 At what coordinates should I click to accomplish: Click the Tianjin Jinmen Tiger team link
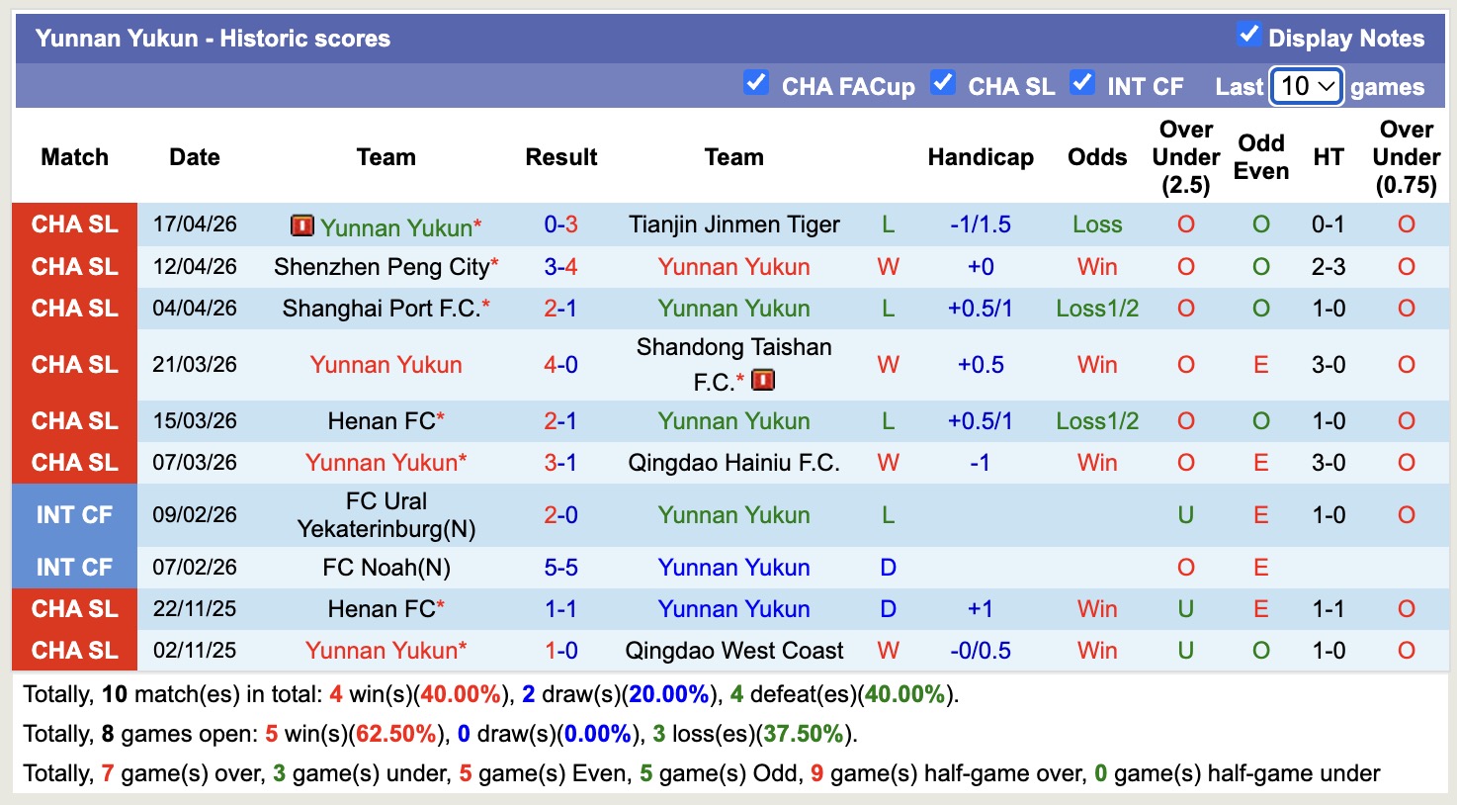pyautogui.click(x=733, y=224)
